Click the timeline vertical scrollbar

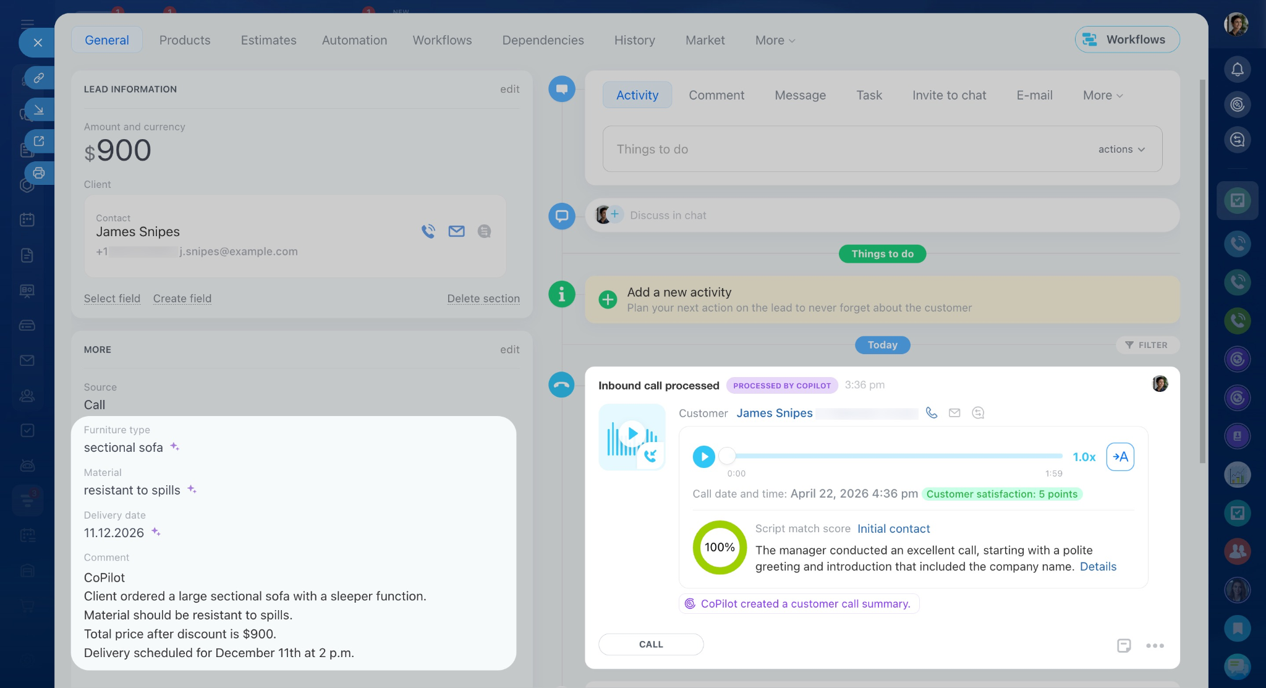(1202, 271)
